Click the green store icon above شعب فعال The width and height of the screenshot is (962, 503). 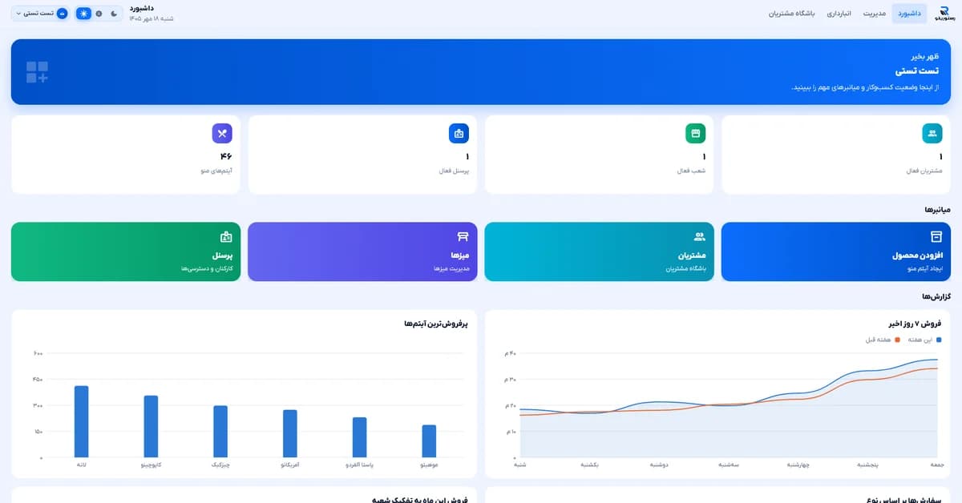click(x=696, y=134)
